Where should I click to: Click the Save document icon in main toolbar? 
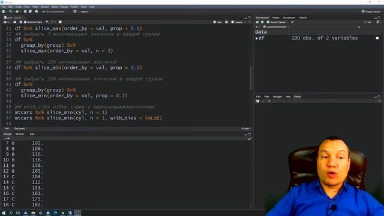pos(25,11)
